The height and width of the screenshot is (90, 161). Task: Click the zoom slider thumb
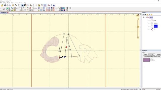point(138,27)
